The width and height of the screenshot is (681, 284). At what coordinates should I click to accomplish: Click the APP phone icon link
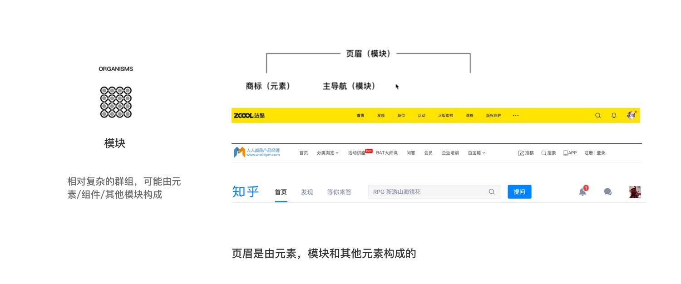click(x=570, y=153)
